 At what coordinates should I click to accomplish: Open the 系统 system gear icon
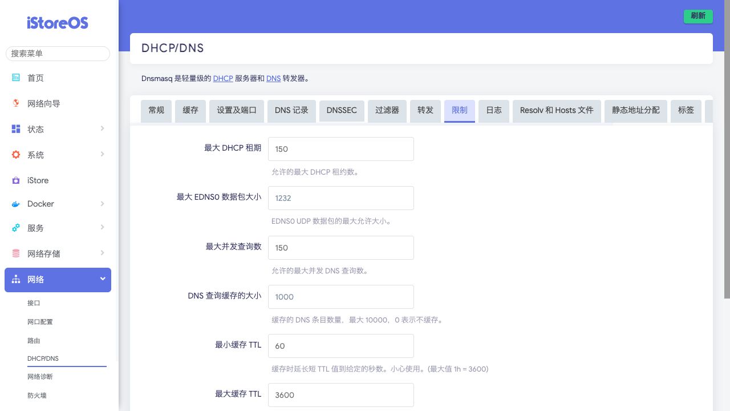point(16,155)
